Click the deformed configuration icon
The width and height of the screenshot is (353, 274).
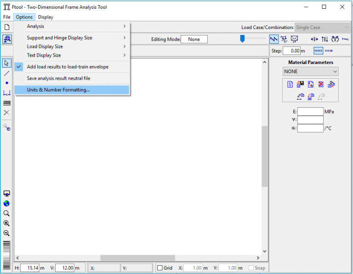345,39
